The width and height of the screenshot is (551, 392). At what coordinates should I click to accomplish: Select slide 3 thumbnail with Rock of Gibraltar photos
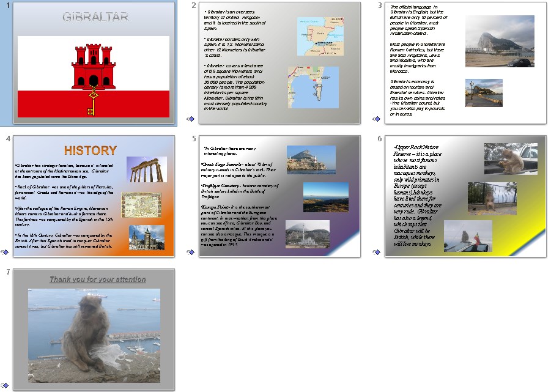point(465,63)
